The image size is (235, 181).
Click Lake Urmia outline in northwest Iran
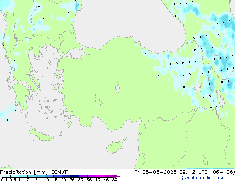(x=221, y=99)
